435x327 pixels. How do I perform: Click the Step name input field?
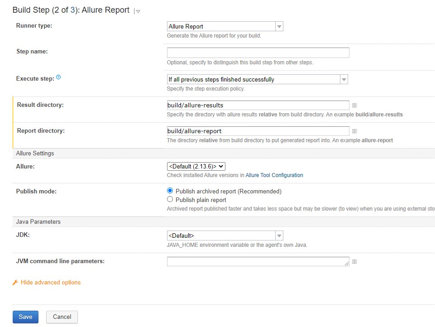click(258, 53)
